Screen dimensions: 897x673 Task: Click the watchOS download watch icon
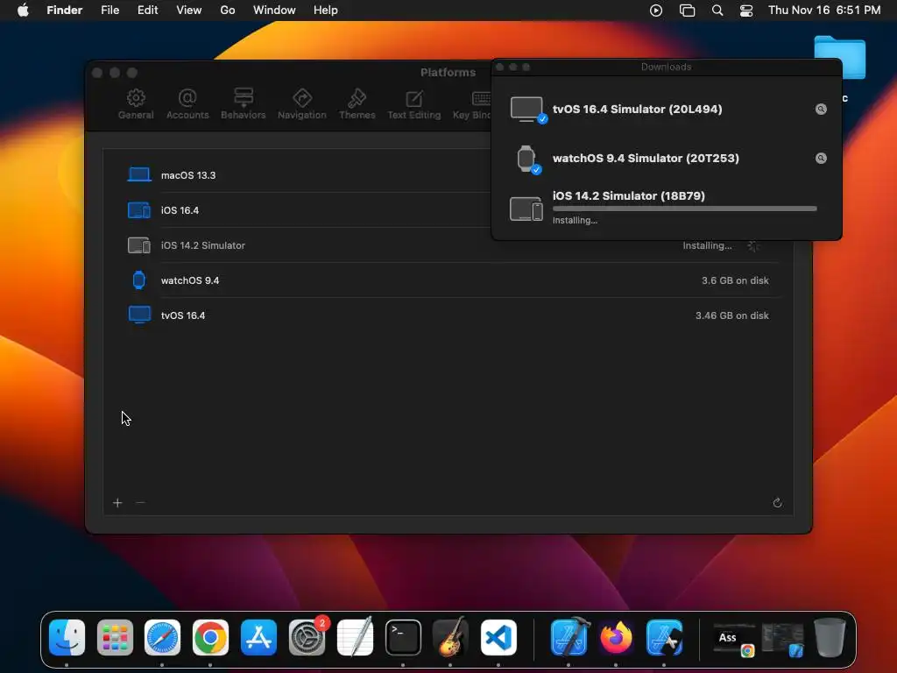[x=526, y=159]
